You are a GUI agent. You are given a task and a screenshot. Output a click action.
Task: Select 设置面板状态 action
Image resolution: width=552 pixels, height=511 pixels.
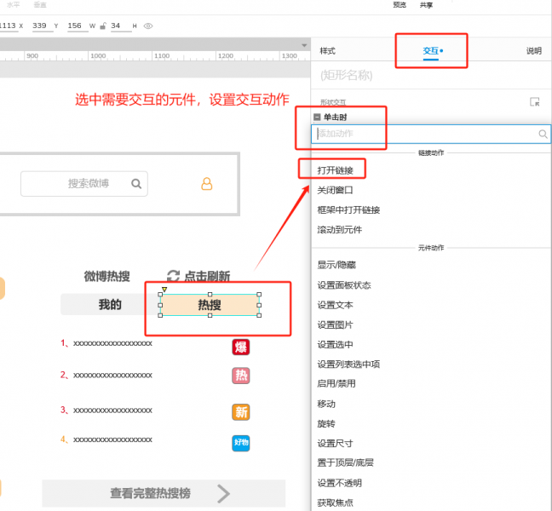coord(344,285)
